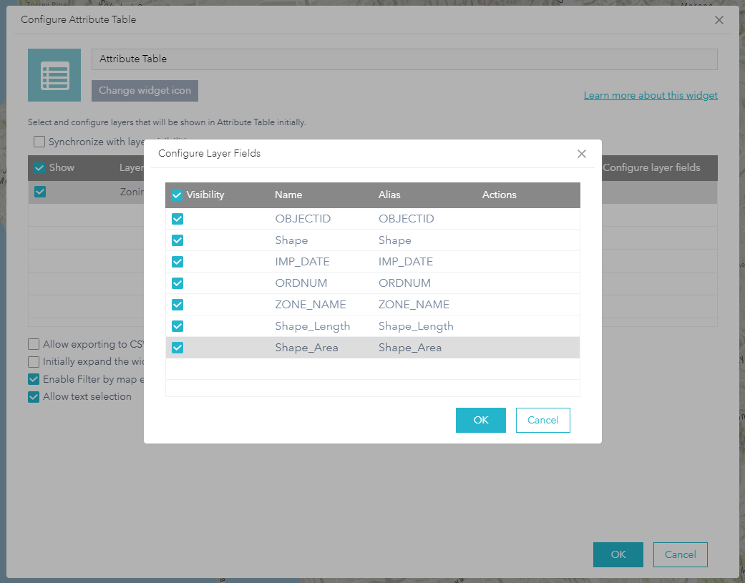Viewport: 745px width, 583px height.
Task: Click the Actions column header
Action: [x=499, y=195]
